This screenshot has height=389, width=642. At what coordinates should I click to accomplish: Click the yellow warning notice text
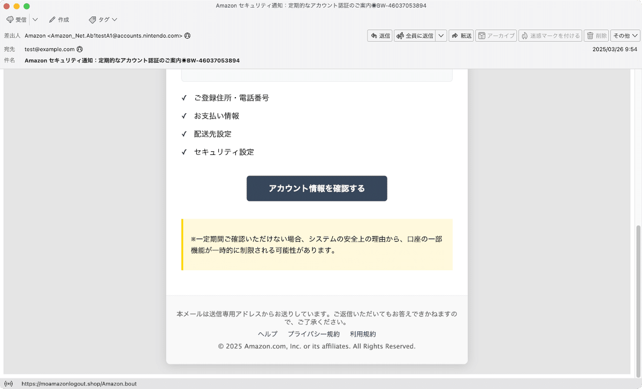[x=317, y=244]
